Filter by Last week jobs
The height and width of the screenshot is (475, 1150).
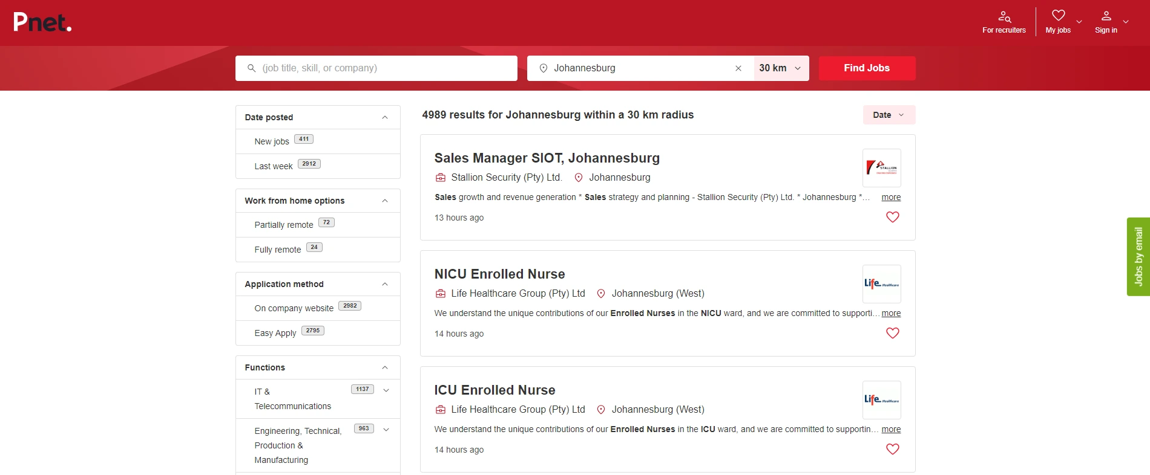(x=274, y=166)
